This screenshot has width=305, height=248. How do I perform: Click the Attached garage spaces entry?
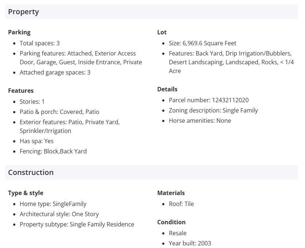tap(55, 72)
